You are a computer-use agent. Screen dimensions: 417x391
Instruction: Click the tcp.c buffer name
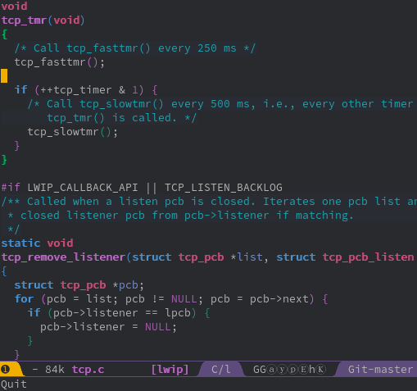pyautogui.click(x=88, y=370)
